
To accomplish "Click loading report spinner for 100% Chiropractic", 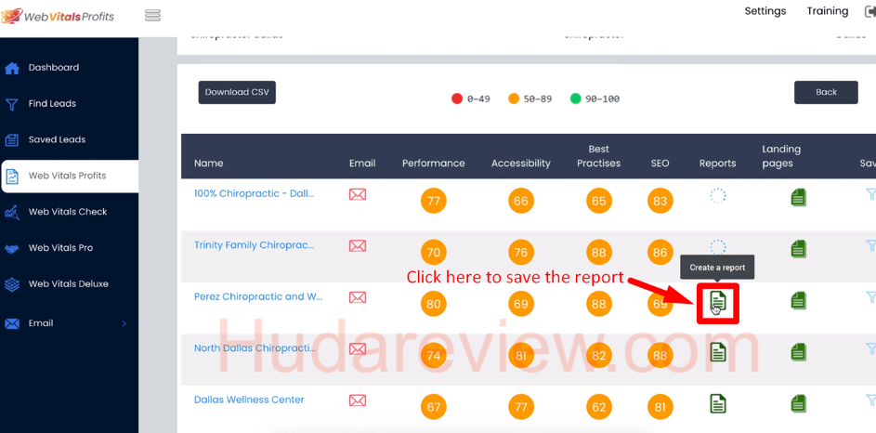I will [x=718, y=195].
